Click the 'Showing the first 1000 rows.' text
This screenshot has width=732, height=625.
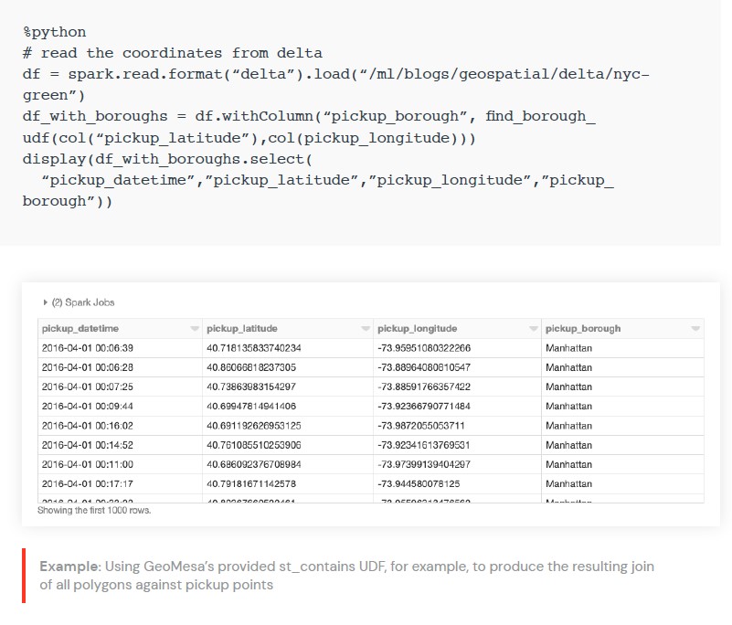pos(94,511)
